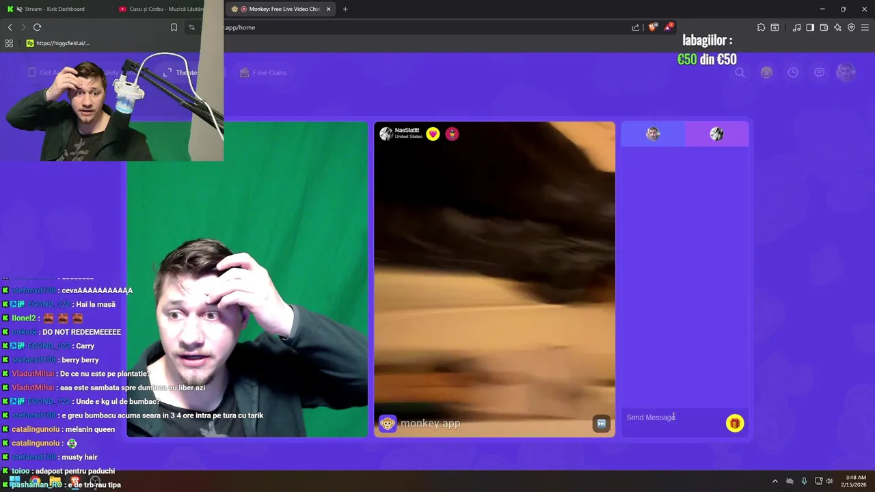Go back in browser history
The width and height of the screenshot is (875, 492).
click(x=10, y=27)
